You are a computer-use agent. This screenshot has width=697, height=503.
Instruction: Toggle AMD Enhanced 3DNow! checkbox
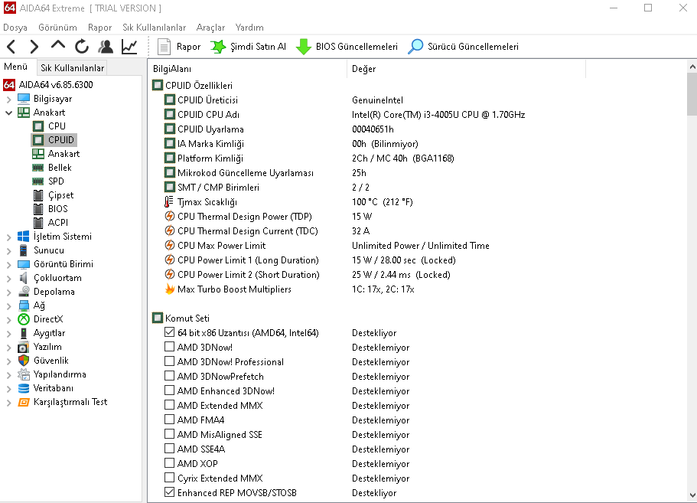(169, 390)
